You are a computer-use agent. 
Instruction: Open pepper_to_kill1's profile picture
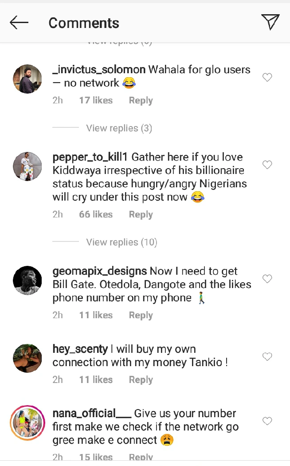[27, 166]
